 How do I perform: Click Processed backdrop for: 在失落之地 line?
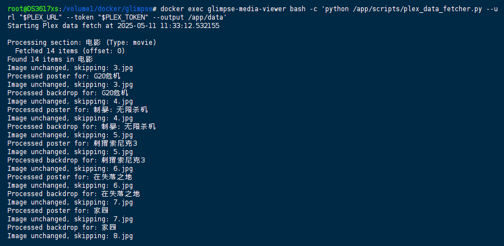(x=73, y=194)
